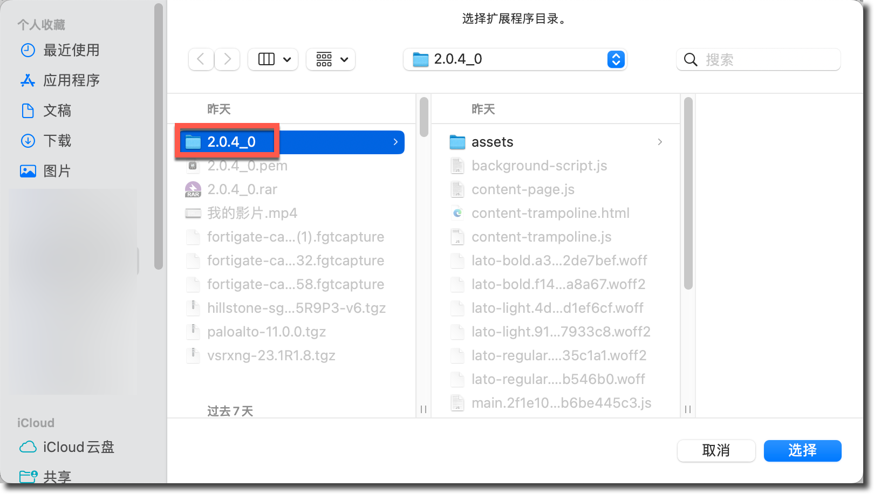Open the assets folder
Screen dimensions: 874x494
[x=492, y=142]
